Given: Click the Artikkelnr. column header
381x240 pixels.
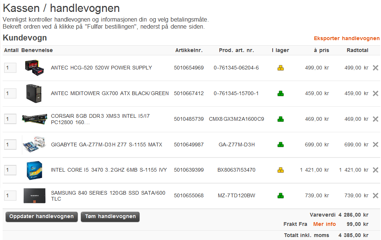Looking at the screenshot, I should pos(189,50).
